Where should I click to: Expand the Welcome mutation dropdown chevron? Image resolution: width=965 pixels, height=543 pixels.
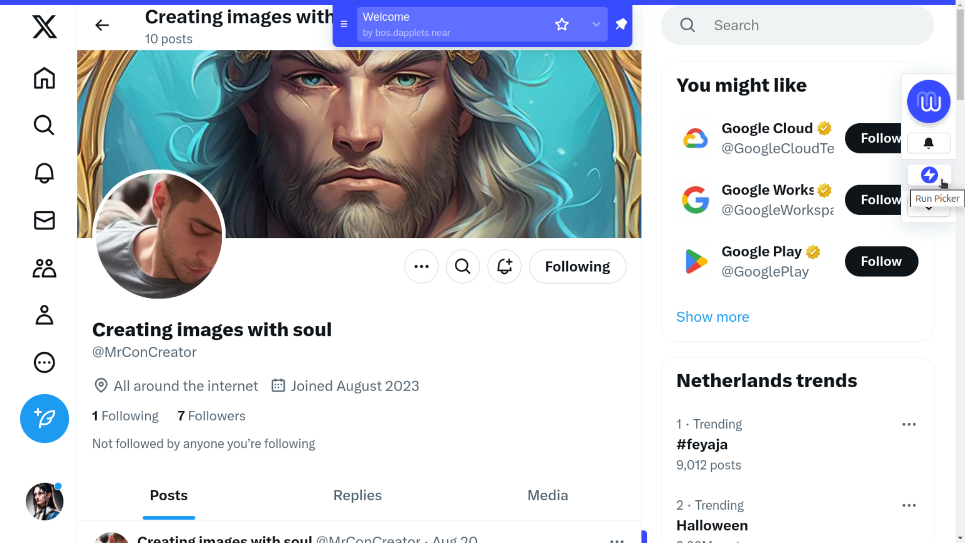point(596,24)
